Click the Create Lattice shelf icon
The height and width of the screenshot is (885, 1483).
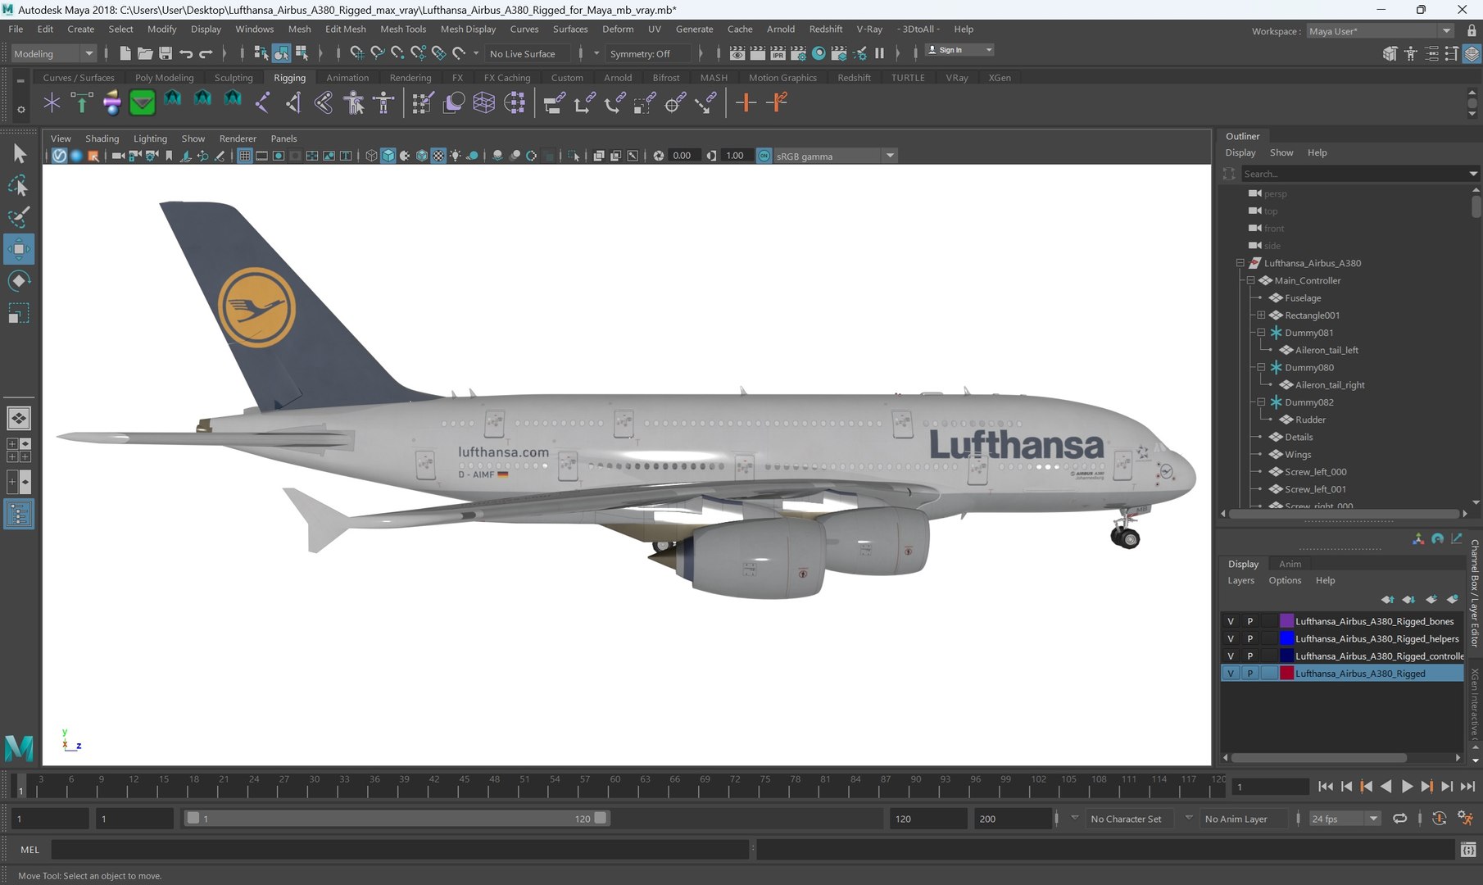(x=483, y=102)
